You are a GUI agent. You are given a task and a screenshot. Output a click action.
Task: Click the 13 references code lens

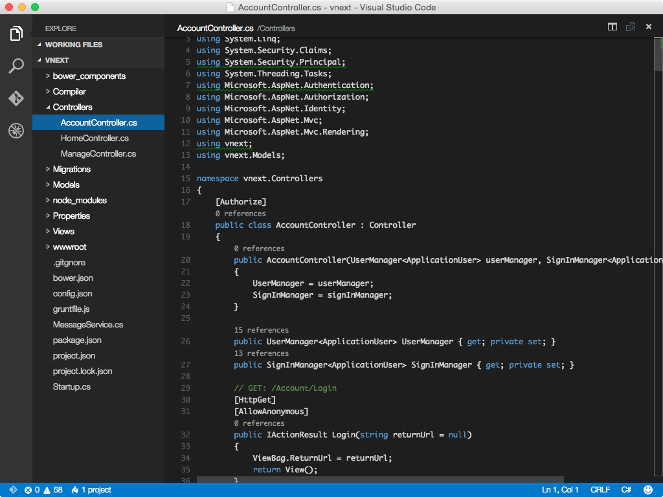click(262, 353)
